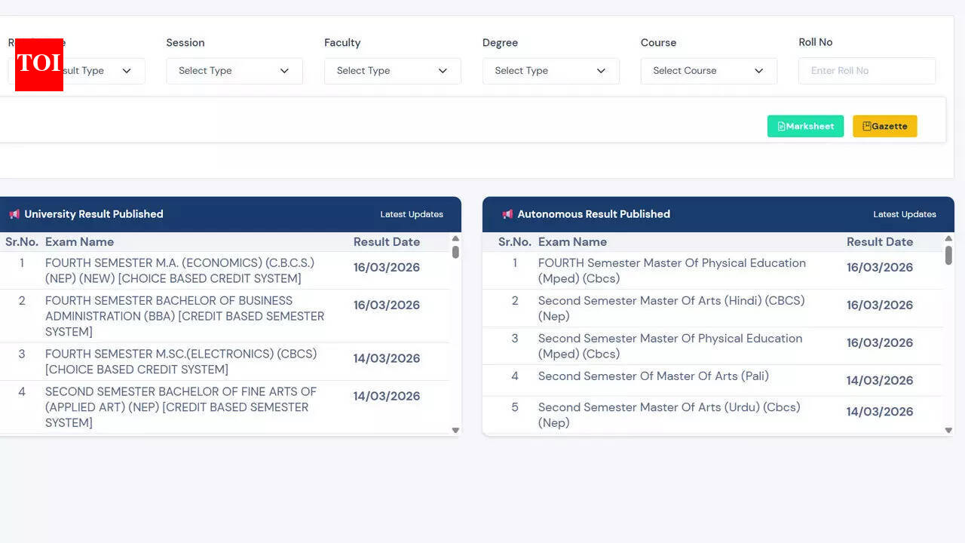965x543 pixels.
Task: Open Fourth Semester BBA result entry
Action: (x=185, y=316)
